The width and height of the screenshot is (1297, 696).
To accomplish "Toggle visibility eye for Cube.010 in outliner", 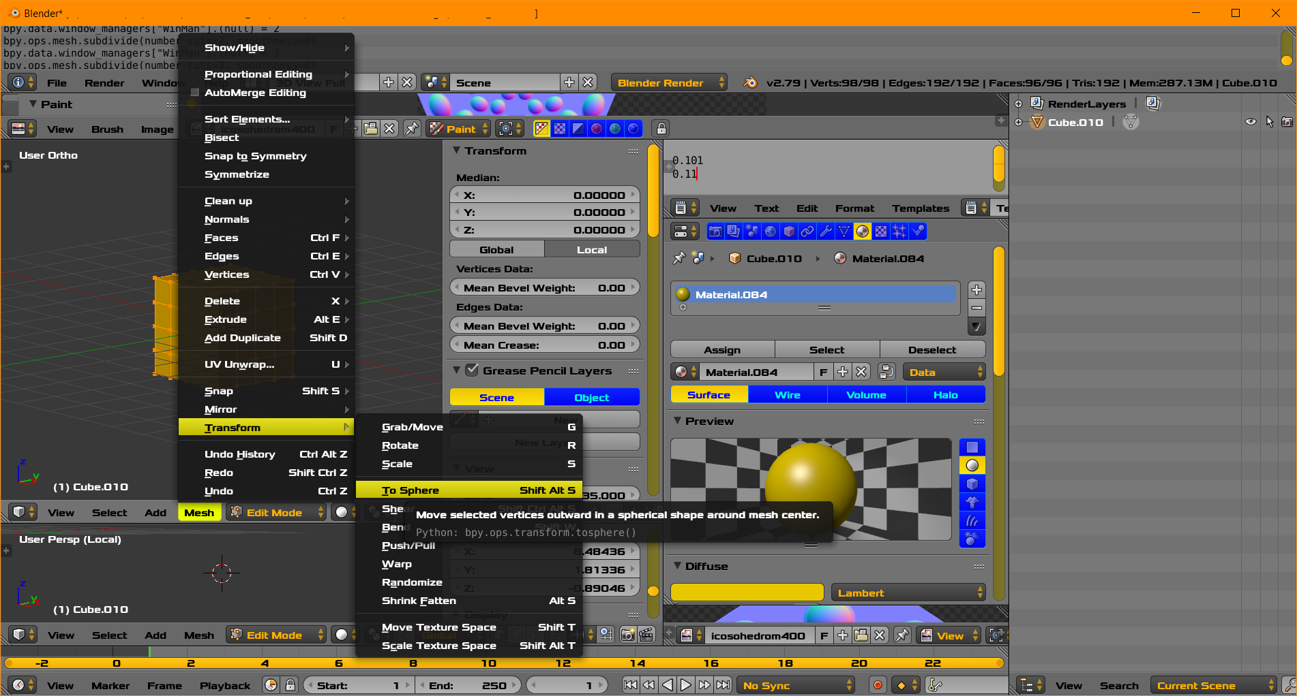I will (x=1251, y=122).
